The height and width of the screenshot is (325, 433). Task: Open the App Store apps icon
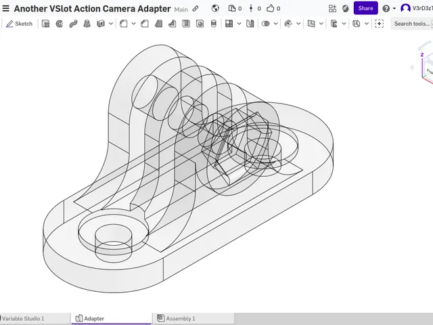click(332, 8)
